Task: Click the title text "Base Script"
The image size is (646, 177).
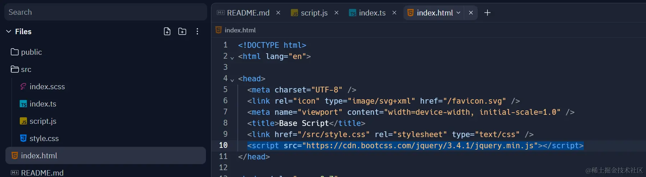Action: coord(304,123)
